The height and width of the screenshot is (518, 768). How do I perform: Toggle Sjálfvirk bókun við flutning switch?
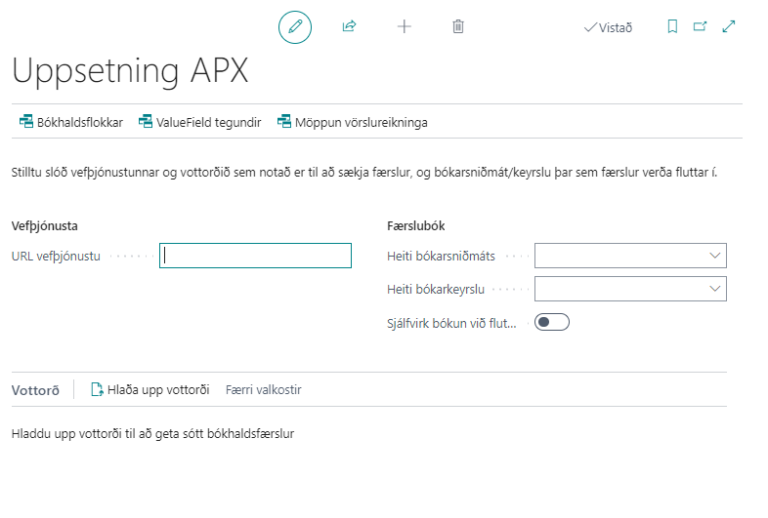(552, 322)
